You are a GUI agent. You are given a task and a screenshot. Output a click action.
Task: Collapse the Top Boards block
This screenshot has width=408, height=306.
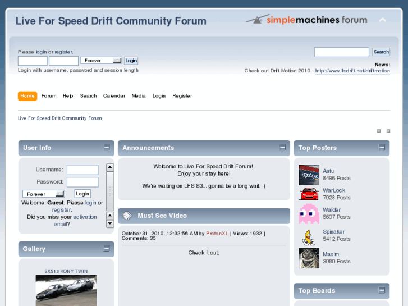tap(382, 290)
